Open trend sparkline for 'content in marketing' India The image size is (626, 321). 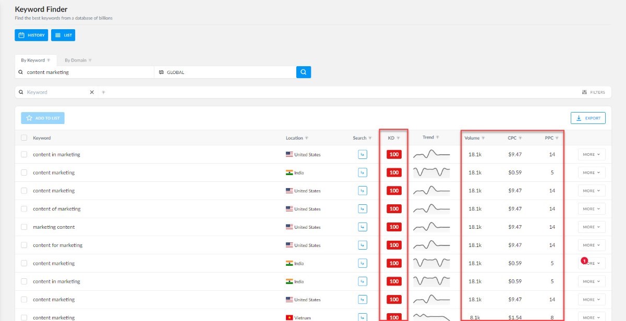[431, 281]
